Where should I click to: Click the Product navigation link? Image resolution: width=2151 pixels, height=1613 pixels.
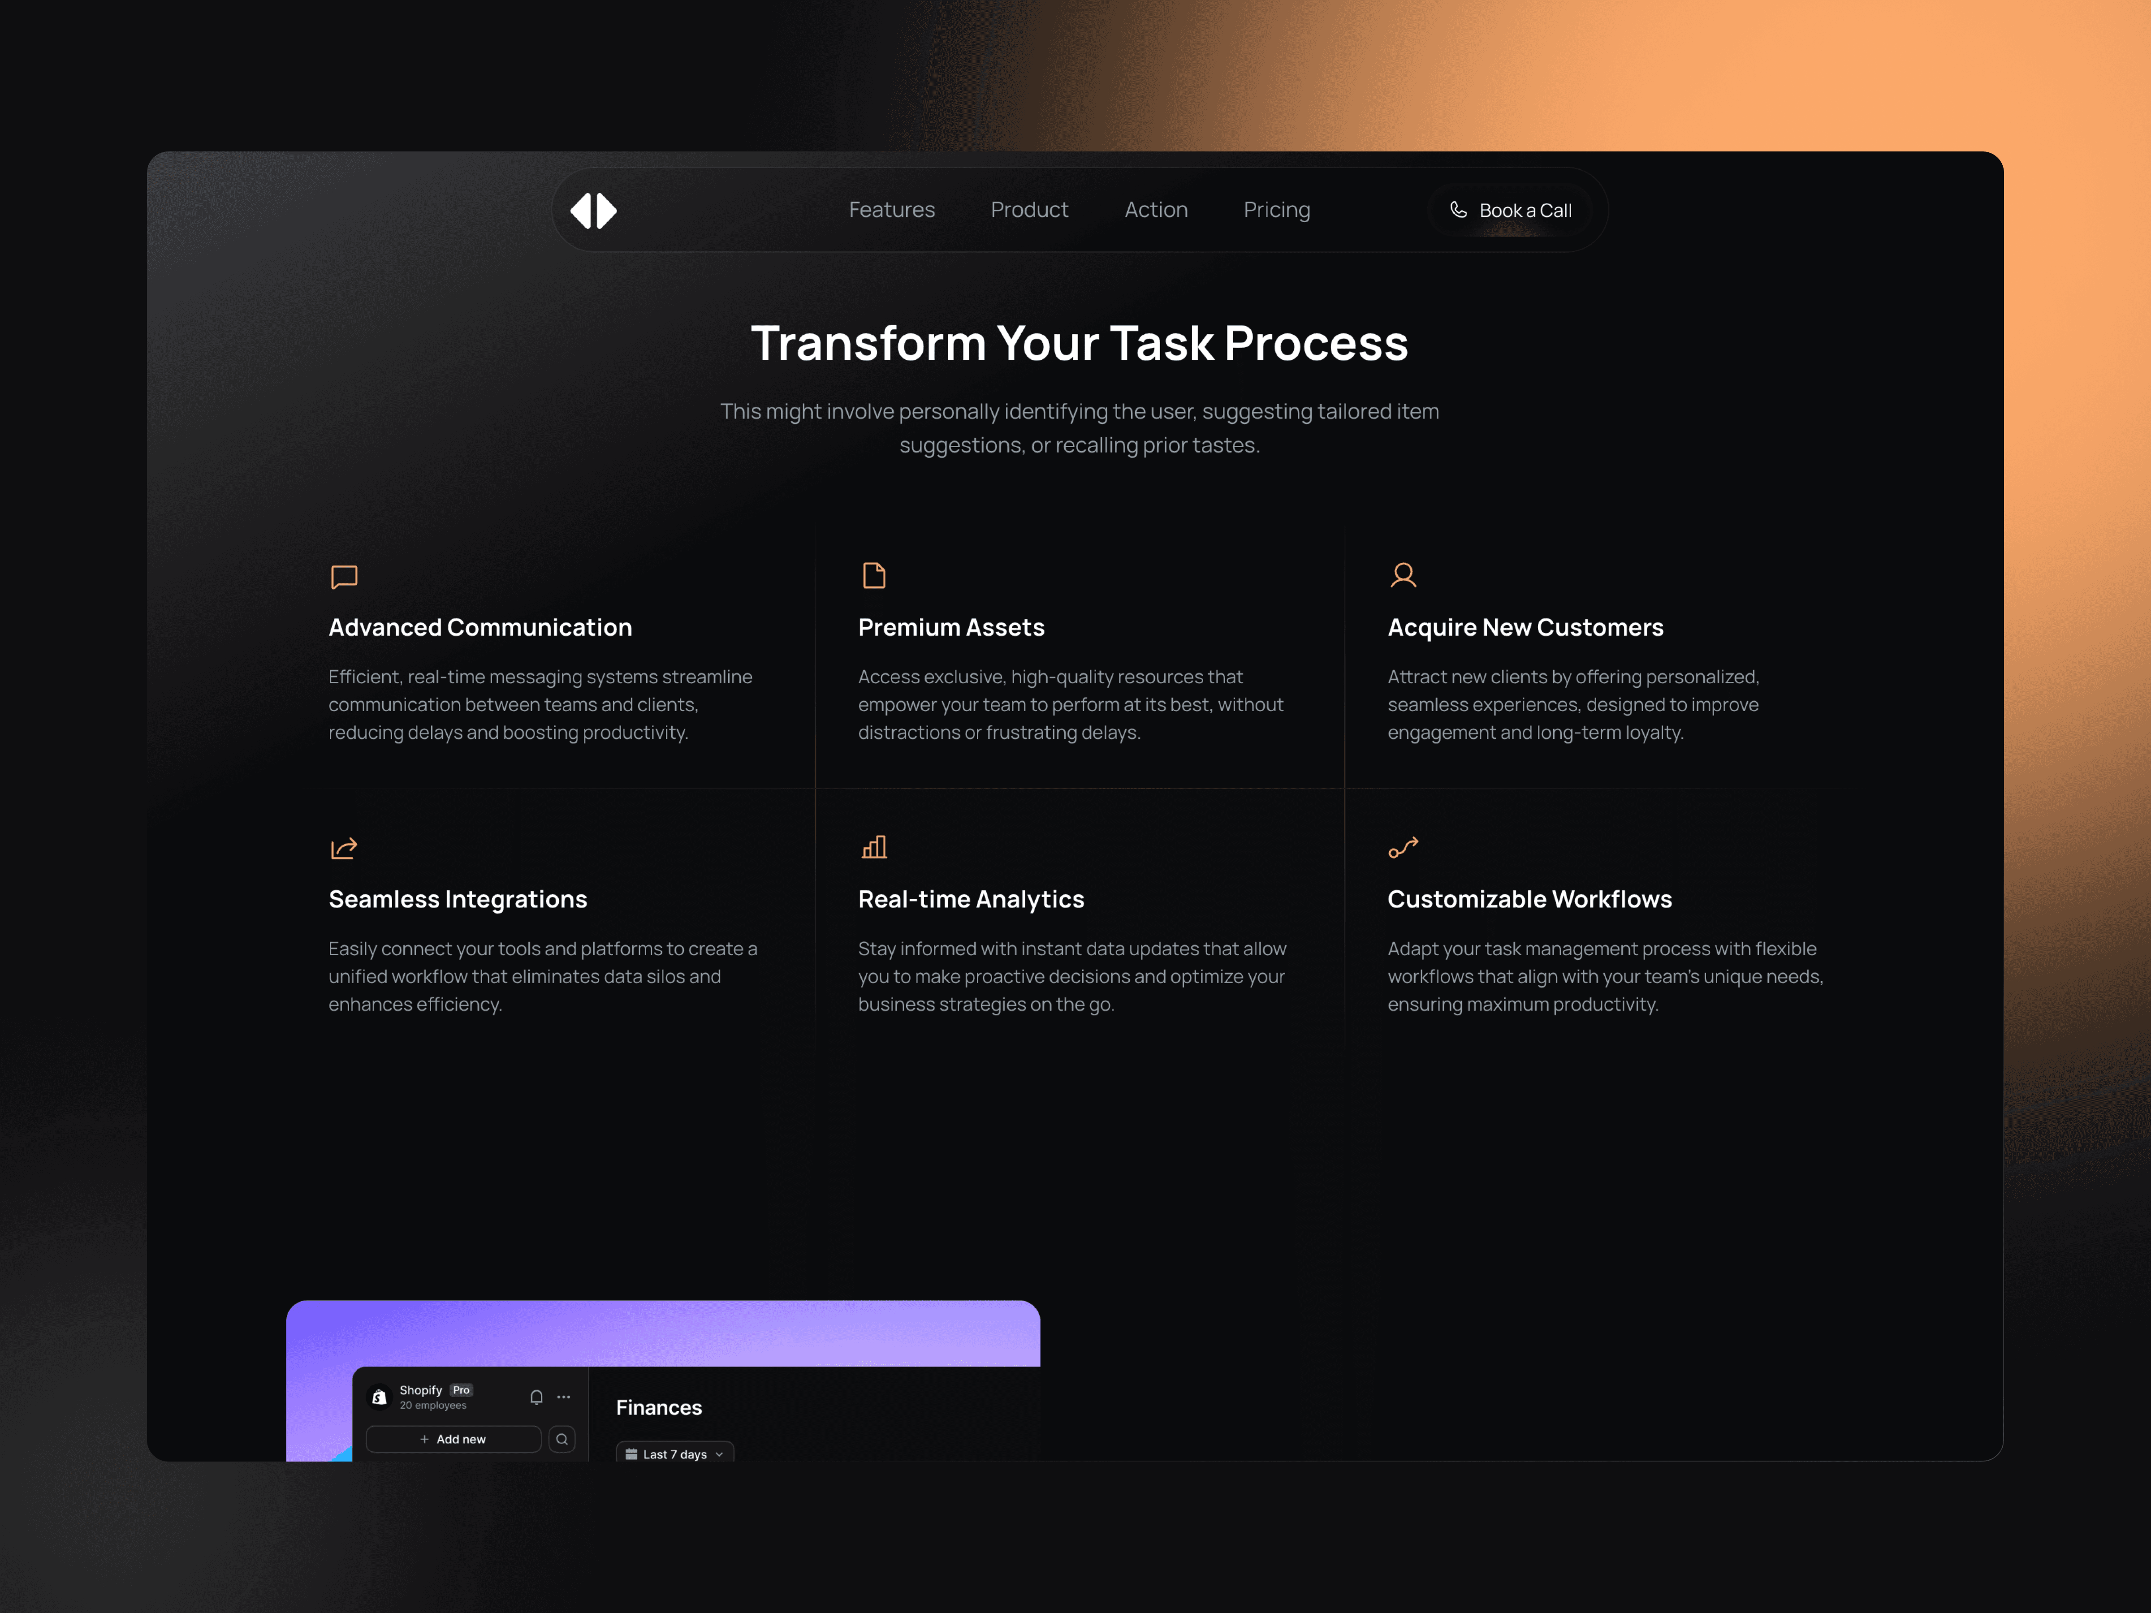coord(1030,210)
